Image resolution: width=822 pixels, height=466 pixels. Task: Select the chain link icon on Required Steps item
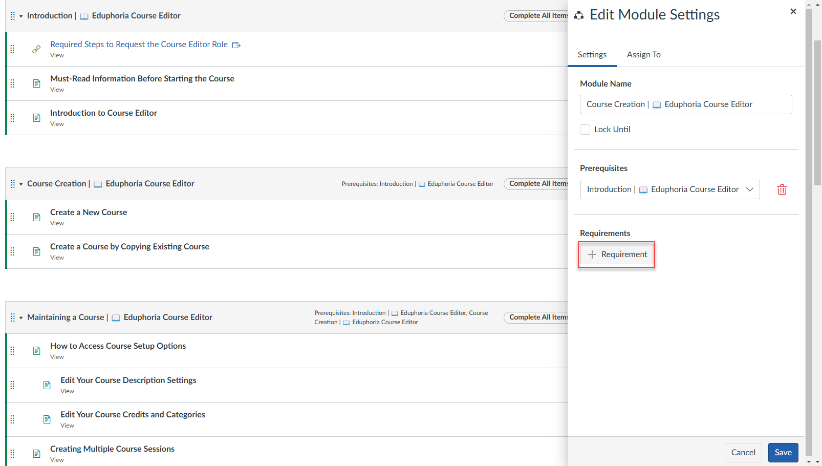click(36, 49)
